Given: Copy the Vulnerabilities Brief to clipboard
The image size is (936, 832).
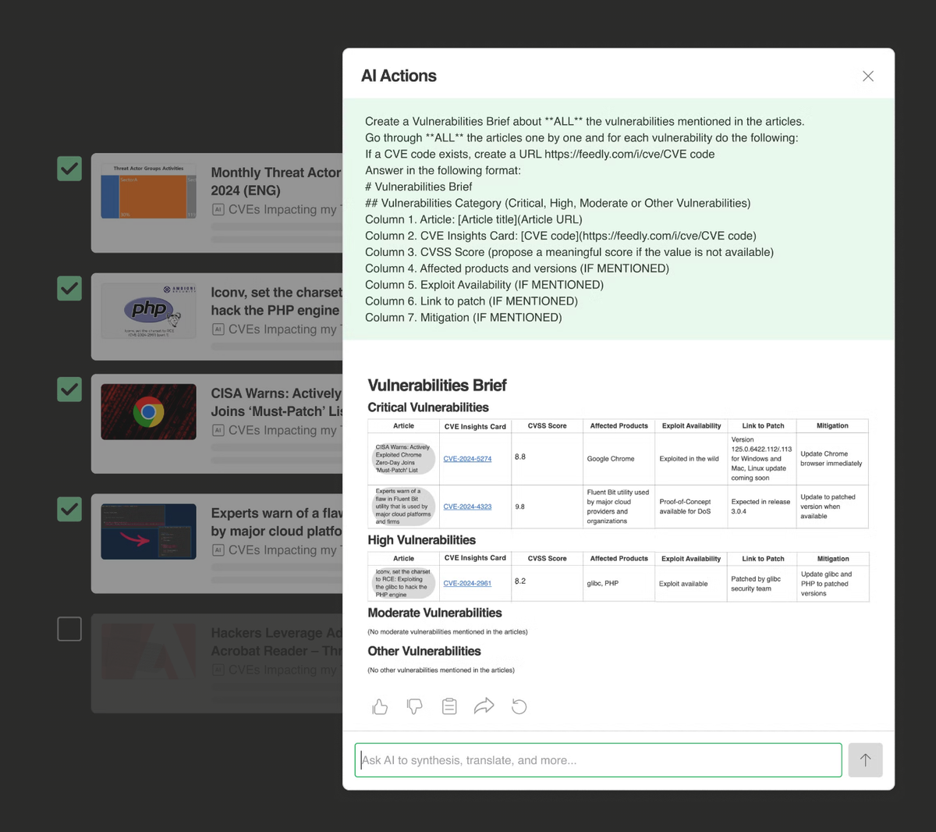Looking at the screenshot, I should (449, 706).
